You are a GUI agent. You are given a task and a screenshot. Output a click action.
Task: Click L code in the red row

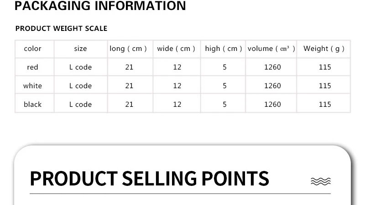click(x=81, y=67)
